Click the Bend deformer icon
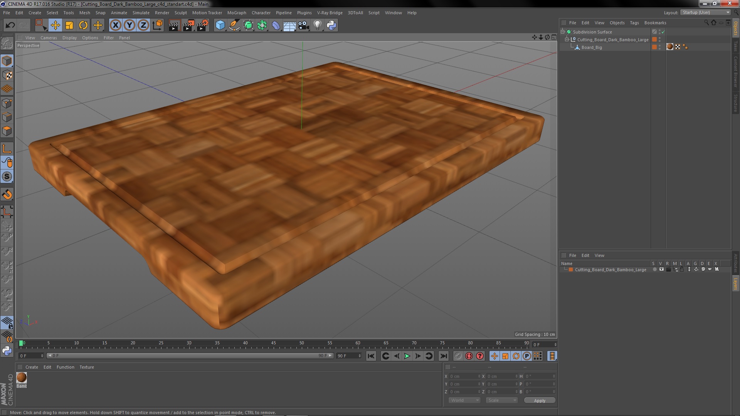740x416 pixels. point(276,25)
